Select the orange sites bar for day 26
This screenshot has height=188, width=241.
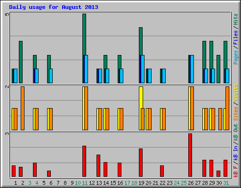[x=192, y=108]
